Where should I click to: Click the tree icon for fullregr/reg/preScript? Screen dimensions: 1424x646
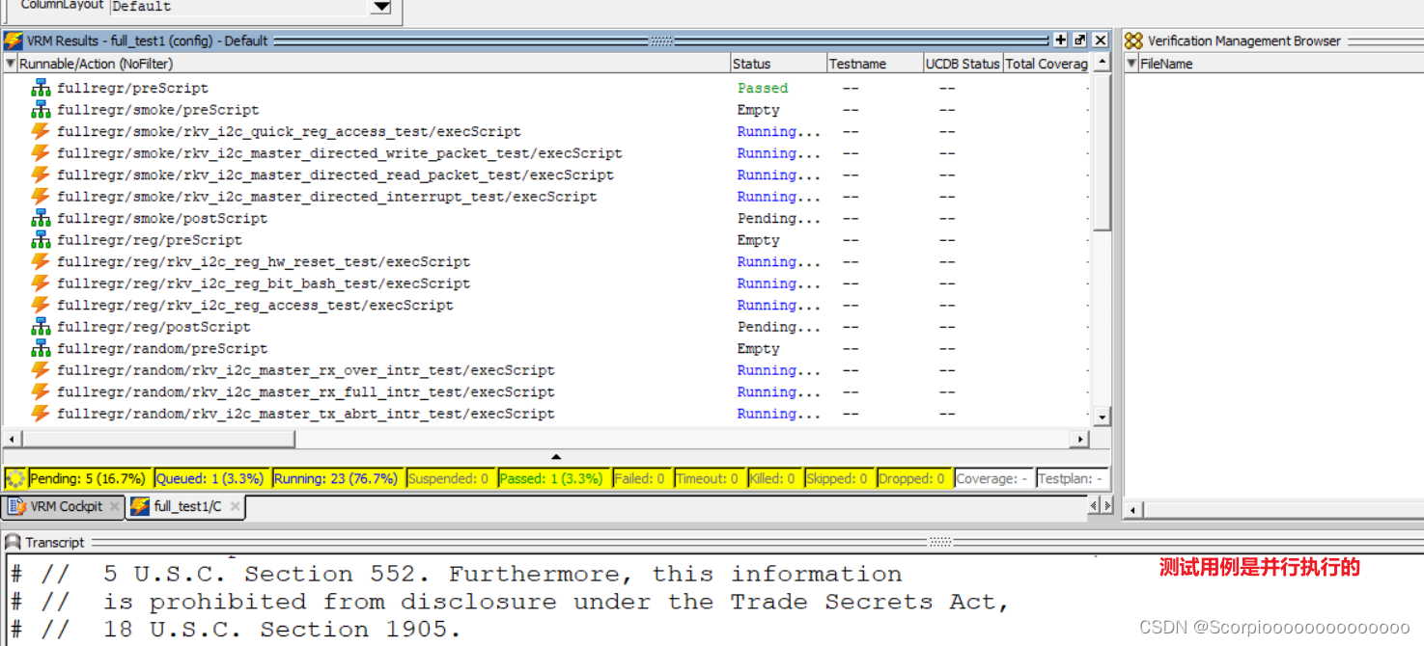tap(41, 240)
